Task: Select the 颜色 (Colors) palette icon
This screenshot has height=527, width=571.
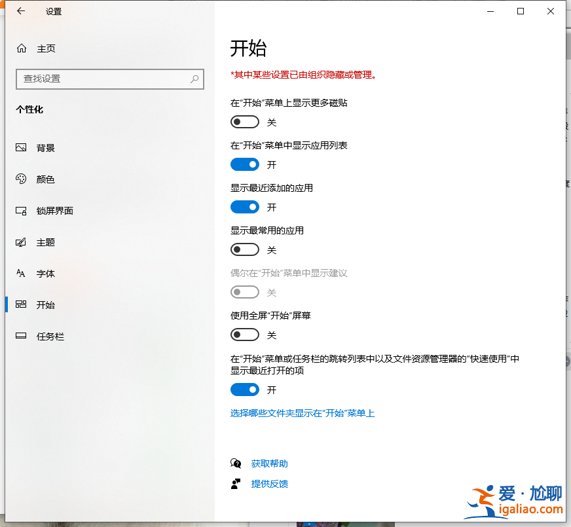Action: click(x=22, y=179)
